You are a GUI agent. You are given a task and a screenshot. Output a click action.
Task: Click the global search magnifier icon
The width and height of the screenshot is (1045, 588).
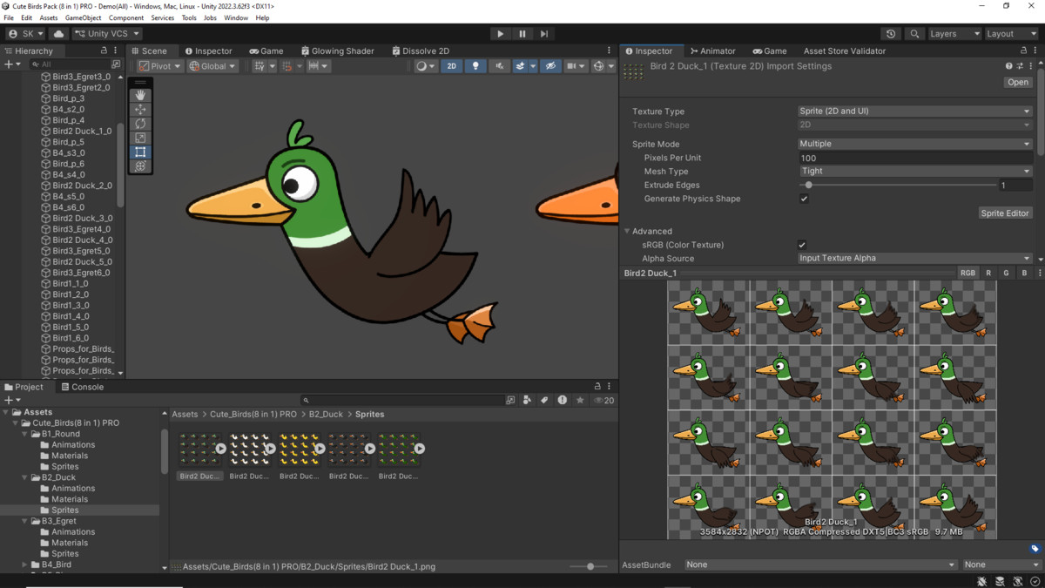pyautogui.click(x=914, y=34)
